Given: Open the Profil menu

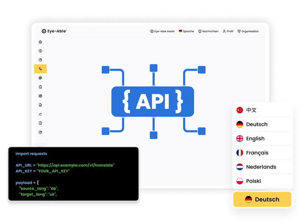Looking at the screenshot, I should [x=228, y=31].
